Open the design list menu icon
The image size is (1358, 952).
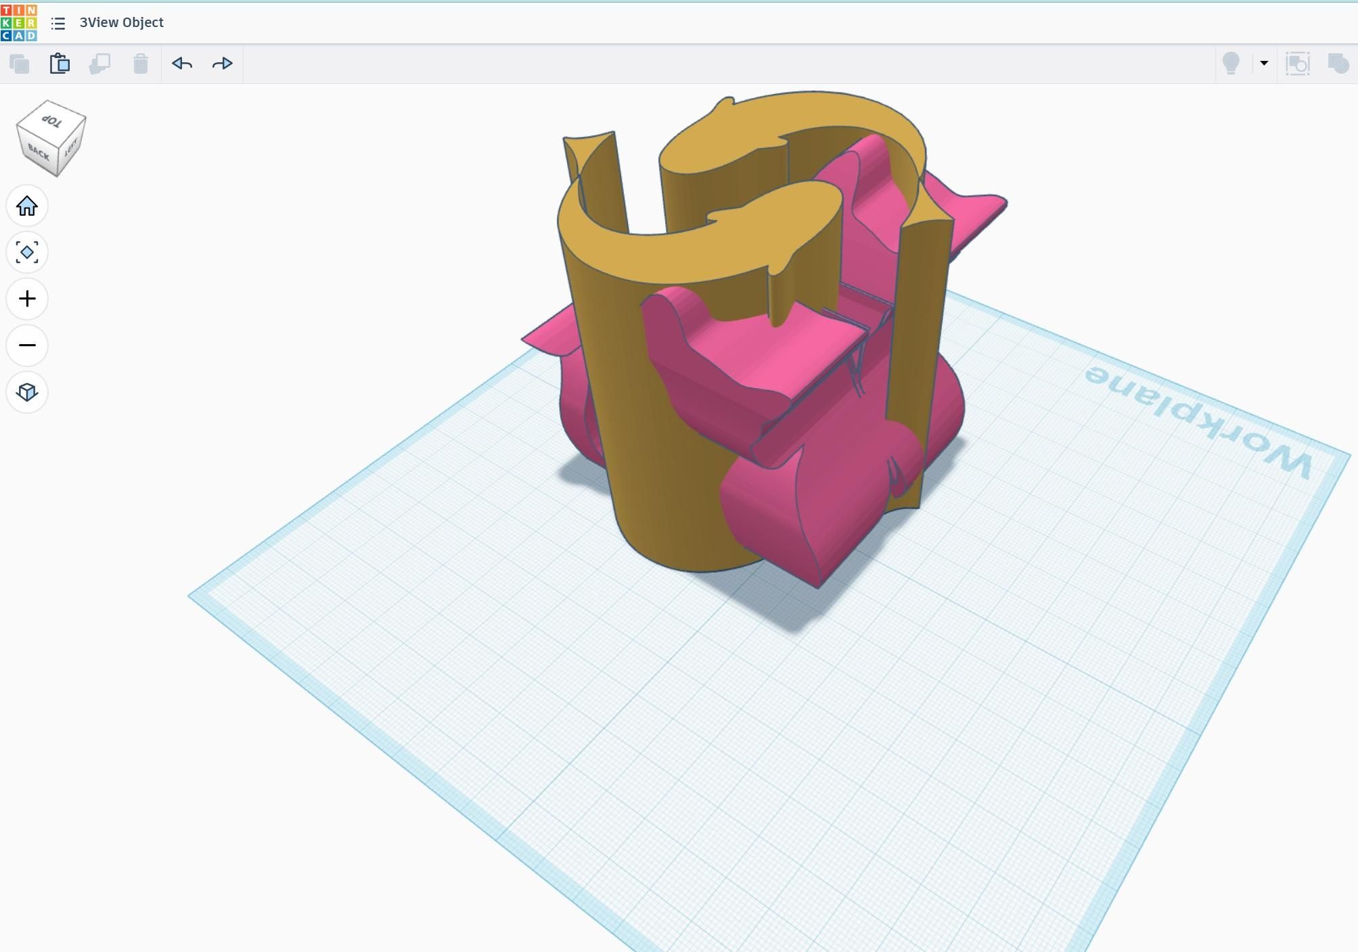[x=58, y=24]
